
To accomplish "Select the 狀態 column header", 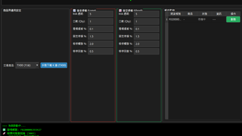I will pyautogui.click(x=204, y=14).
